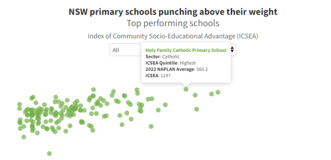The height and width of the screenshot is (160, 331).
Task: Click the chart title 'NSW primary schools punching above their weight'
Action: point(173,12)
